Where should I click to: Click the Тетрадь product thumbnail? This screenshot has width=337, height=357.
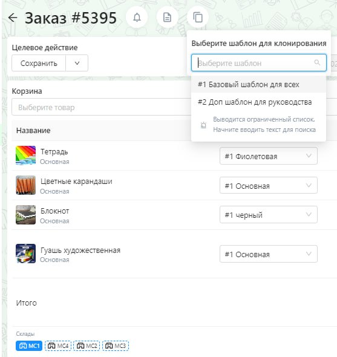(x=26, y=156)
